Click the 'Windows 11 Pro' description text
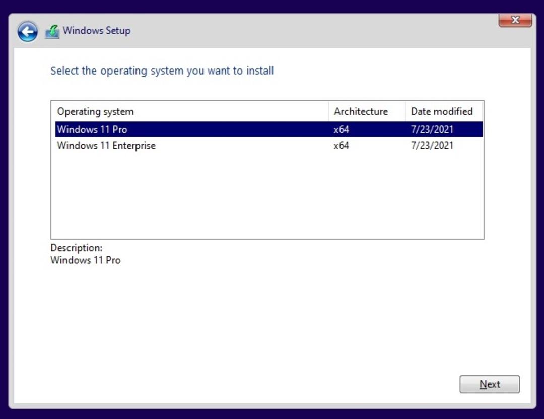Viewport: 544px width, 419px height. click(x=85, y=260)
